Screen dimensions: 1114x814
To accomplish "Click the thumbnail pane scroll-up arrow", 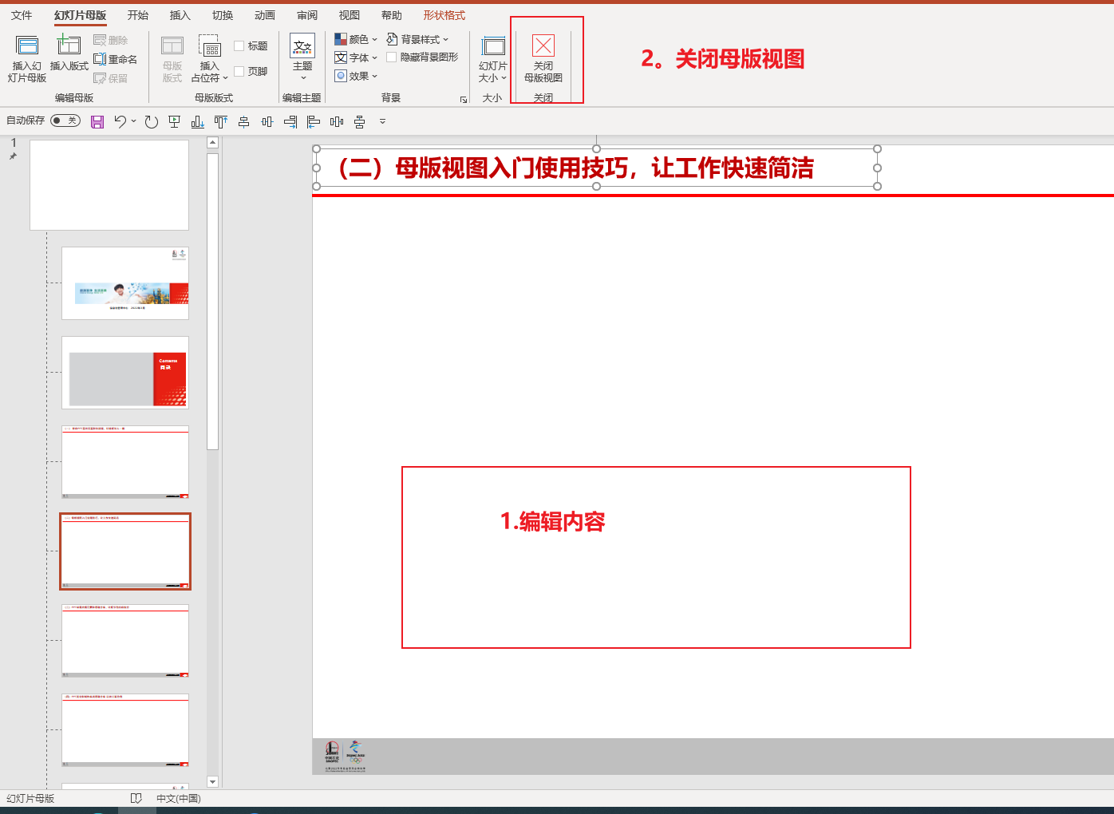I will click(212, 143).
